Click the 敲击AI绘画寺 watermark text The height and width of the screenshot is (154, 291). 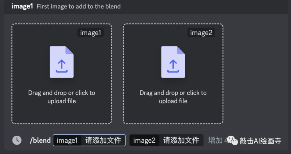(x=260, y=141)
